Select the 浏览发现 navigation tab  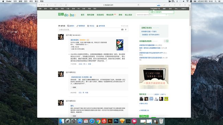(100, 15)
